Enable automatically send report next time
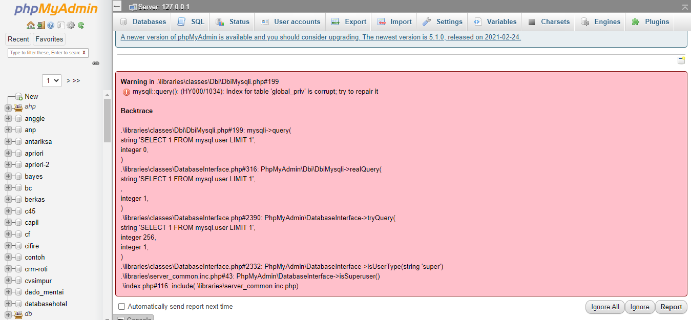The height and width of the screenshot is (320, 691). pos(121,306)
